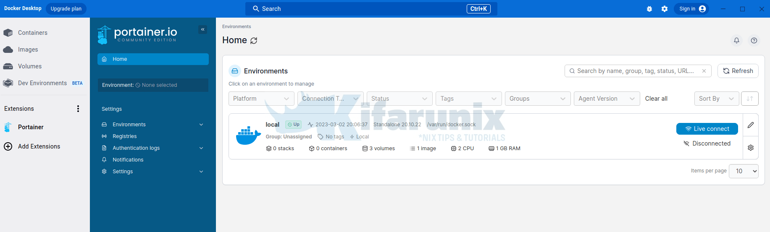Click the 1 image entry
The image size is (770, 232).
(x=423, y=149)
